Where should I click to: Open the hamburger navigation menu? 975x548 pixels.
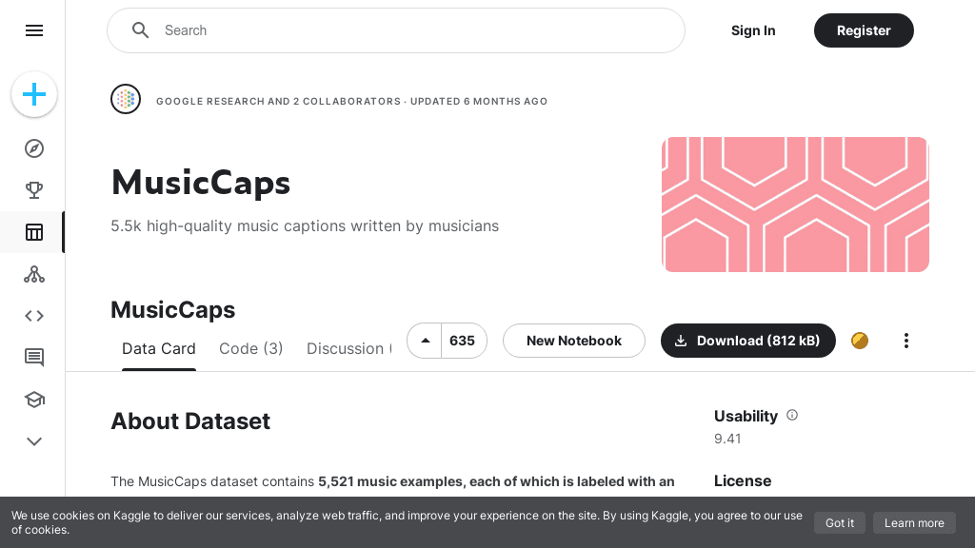[34, 30]
